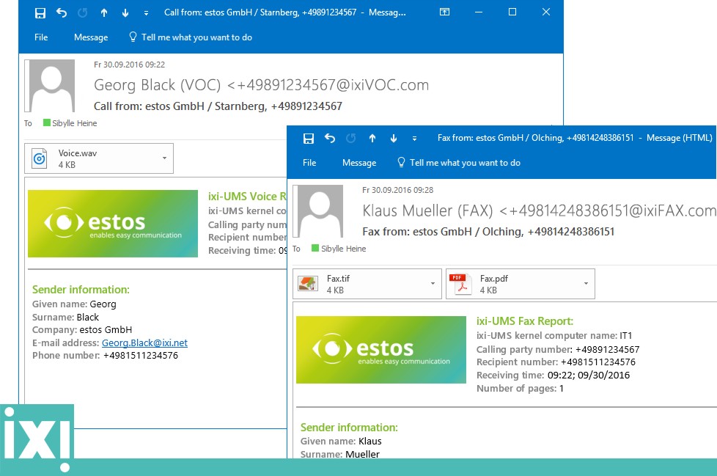The image size is (717, 476).
Task: Click Voice.wav audio file icon
Action: 40,158
